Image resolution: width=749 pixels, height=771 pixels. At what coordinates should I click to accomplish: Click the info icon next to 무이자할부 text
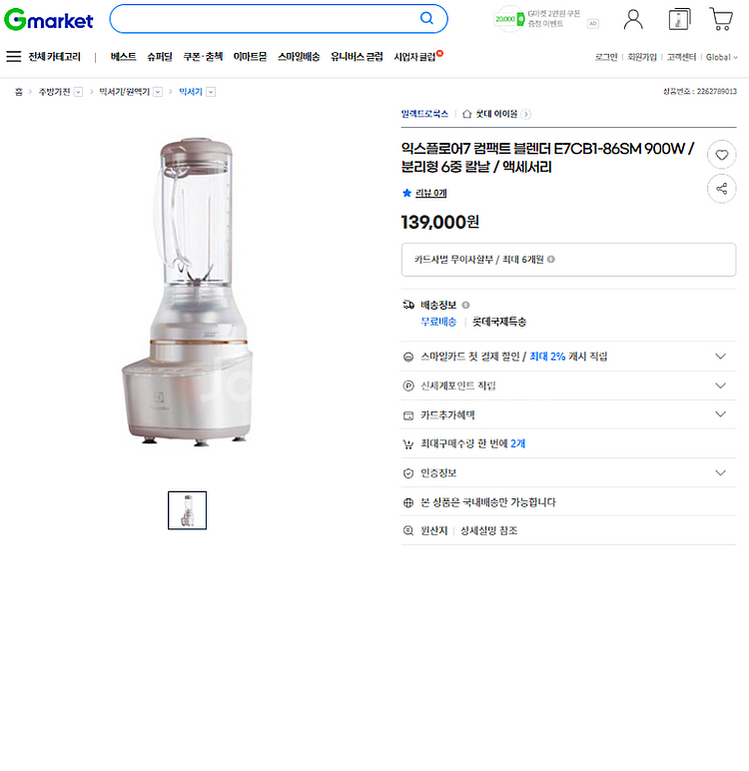551,259
